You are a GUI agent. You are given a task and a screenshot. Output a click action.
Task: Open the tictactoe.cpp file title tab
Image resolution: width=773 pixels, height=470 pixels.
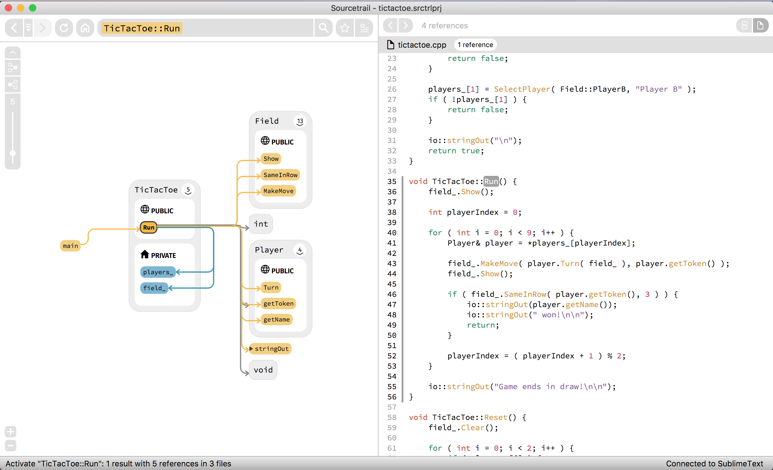tap(421, 45)
